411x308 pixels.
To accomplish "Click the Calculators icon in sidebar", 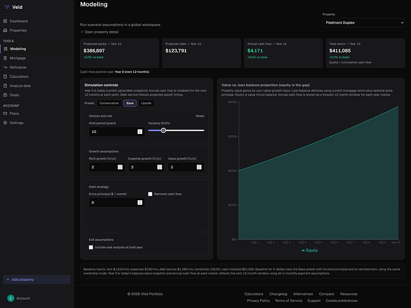I will tap(5, 76).
